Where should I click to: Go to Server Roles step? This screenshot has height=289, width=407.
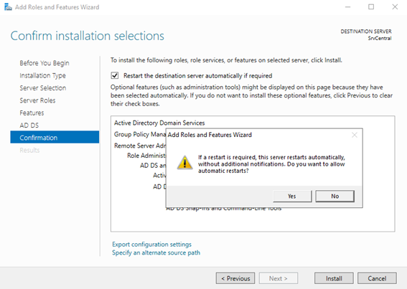coord(37,100)
